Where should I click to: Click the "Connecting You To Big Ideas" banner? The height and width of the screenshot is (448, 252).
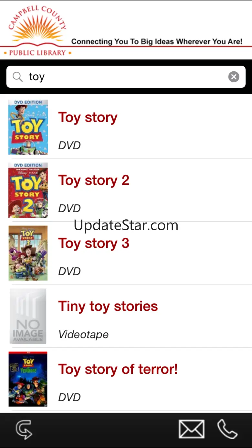click(157, 42)
